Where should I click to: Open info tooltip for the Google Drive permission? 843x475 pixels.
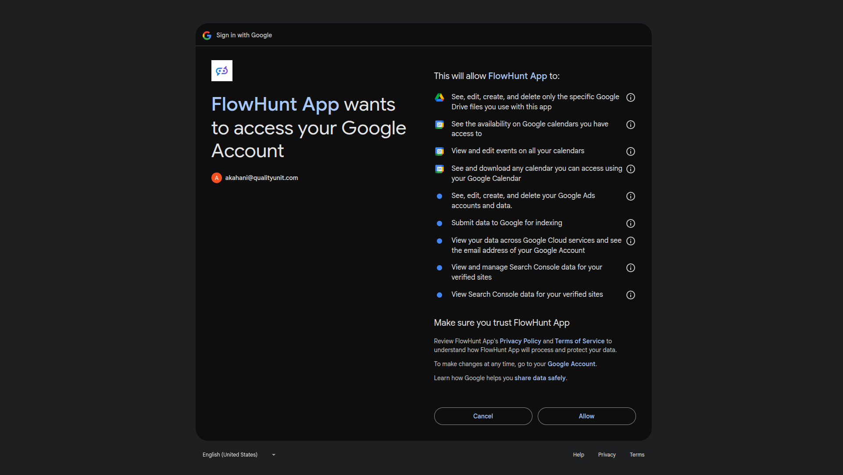click(631, 97)
